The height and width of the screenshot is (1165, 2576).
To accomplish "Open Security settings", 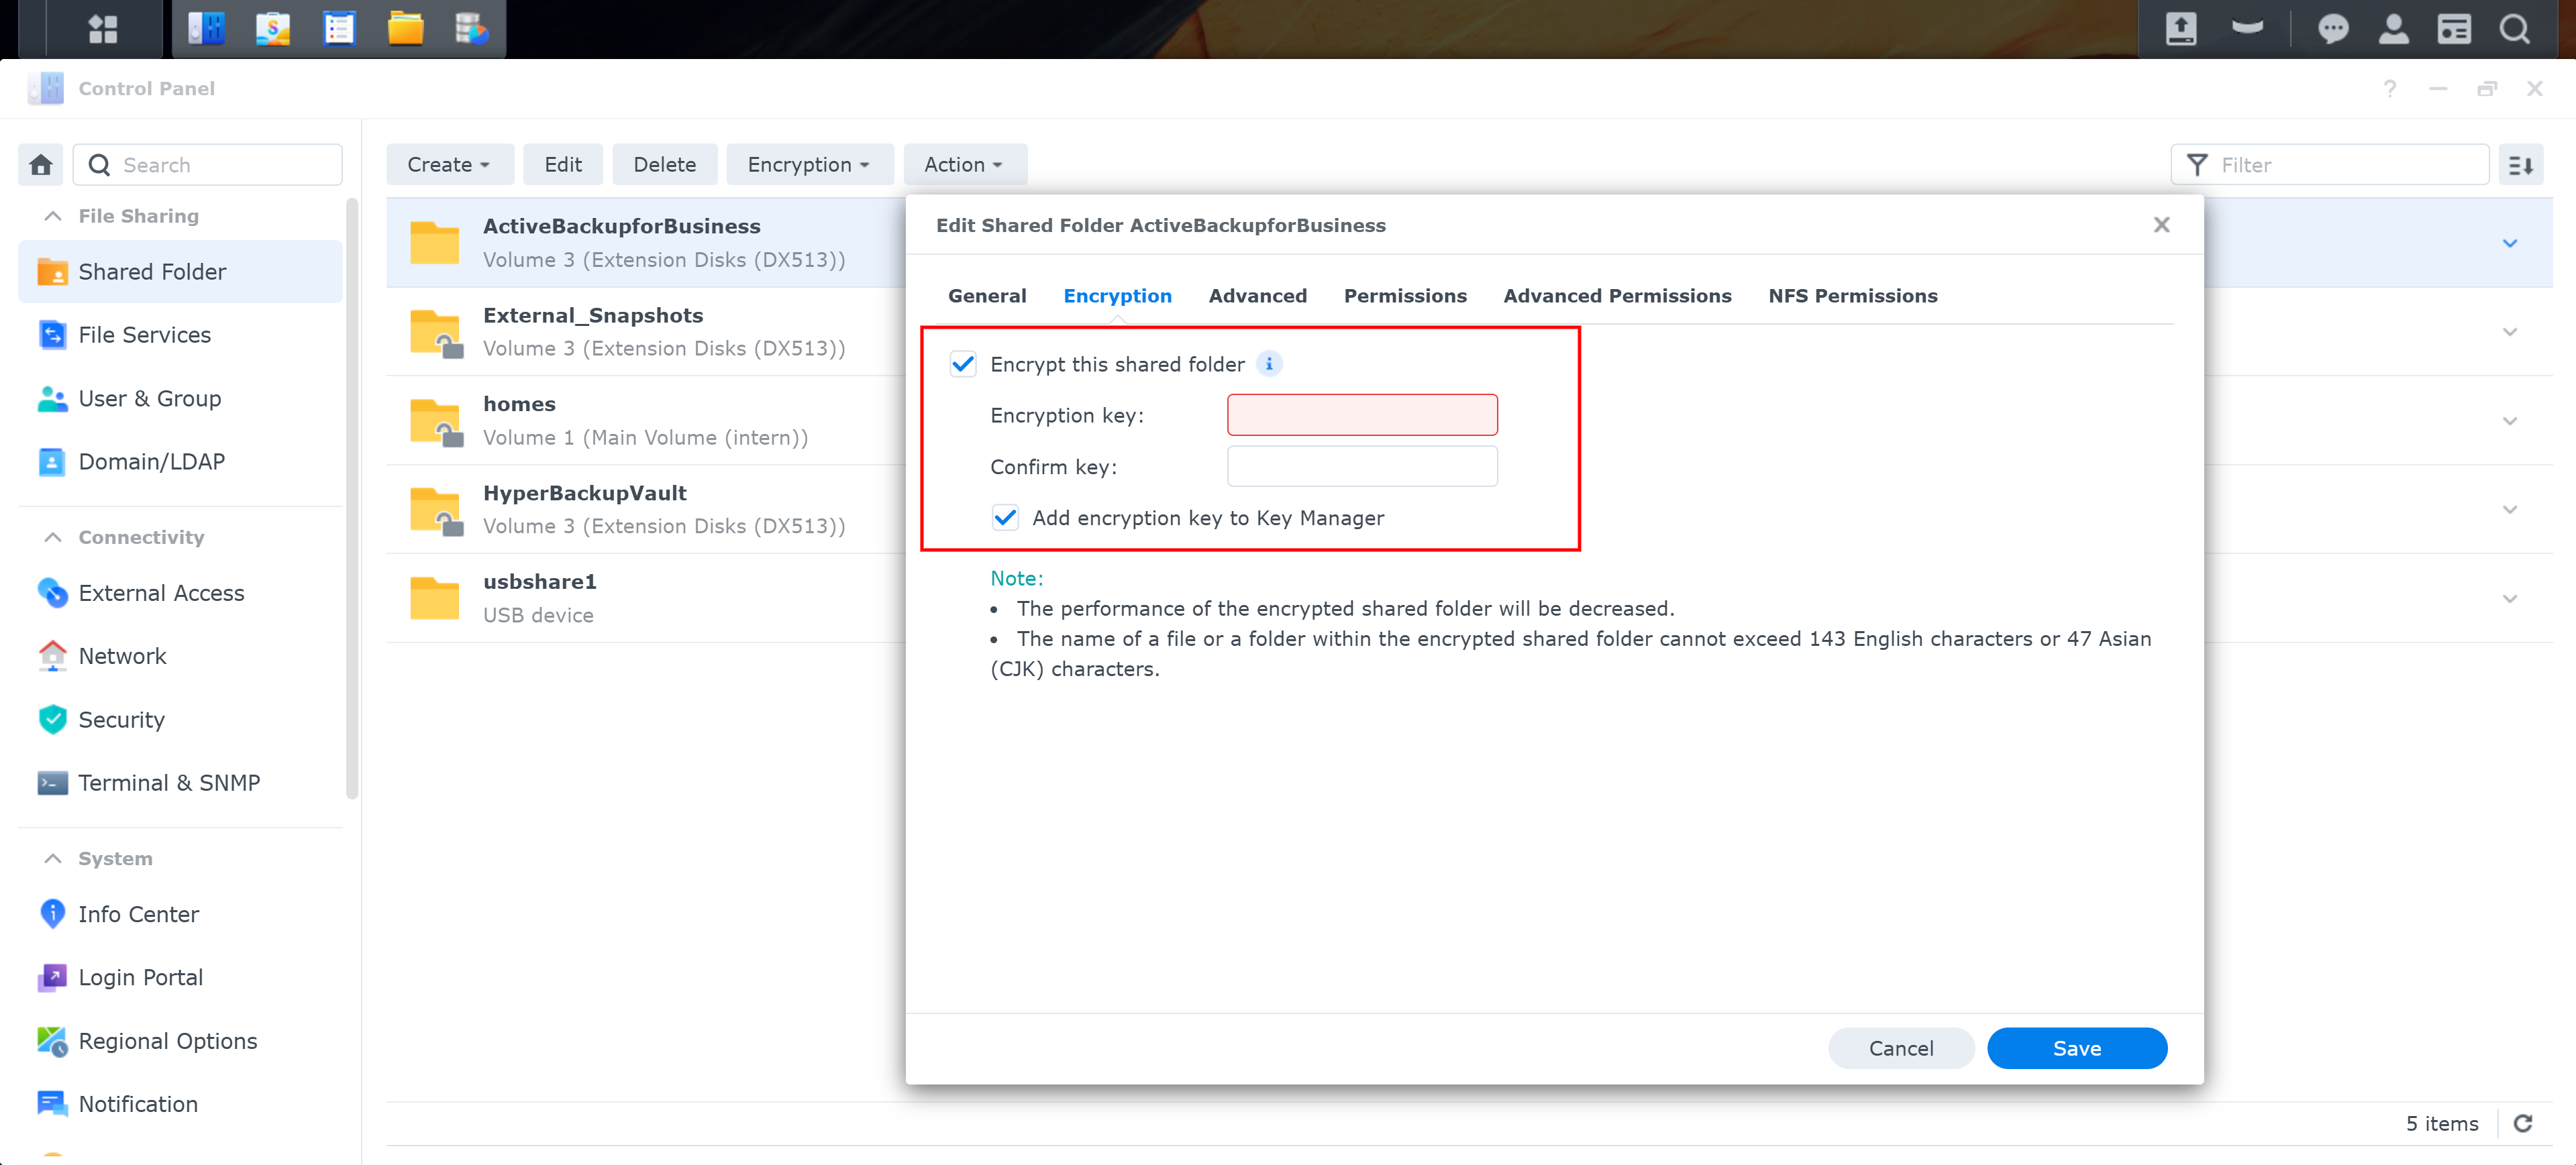I will pyautogui.click(x=180, y=720).
